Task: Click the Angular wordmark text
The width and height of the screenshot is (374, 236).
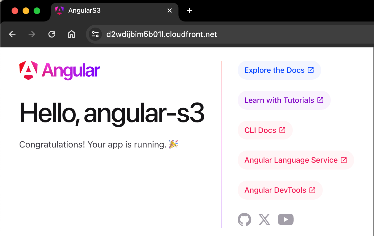Action: pyautogui.click(x=71, y=71)
